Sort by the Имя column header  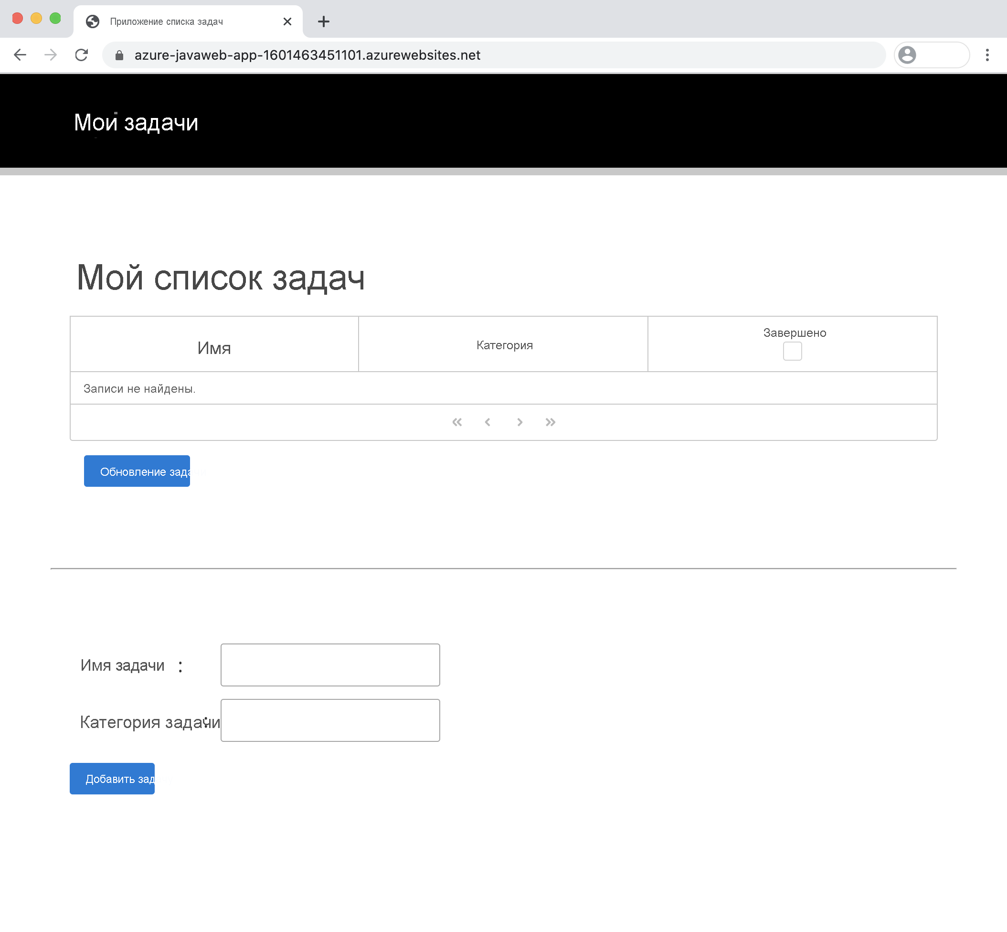coord(214,344)
